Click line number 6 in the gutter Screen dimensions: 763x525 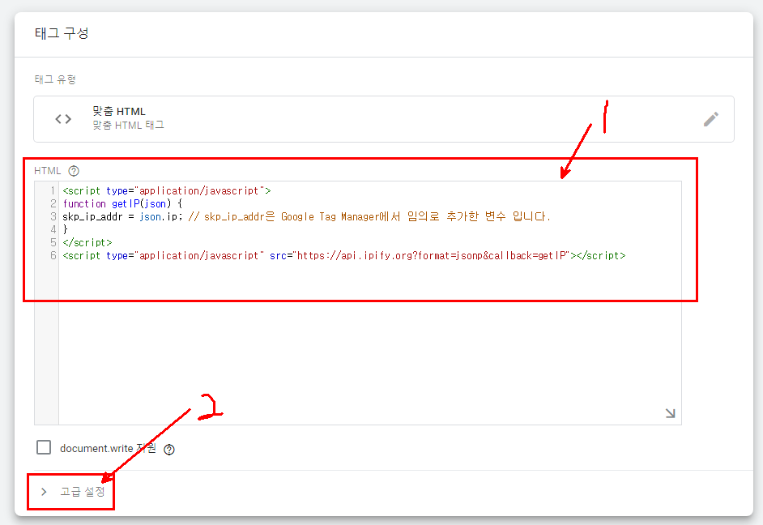(53, 255)
